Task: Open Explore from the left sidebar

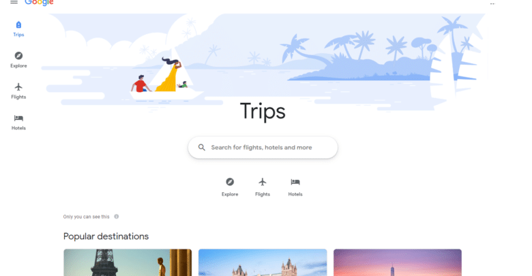Action: tap(18, 60)
